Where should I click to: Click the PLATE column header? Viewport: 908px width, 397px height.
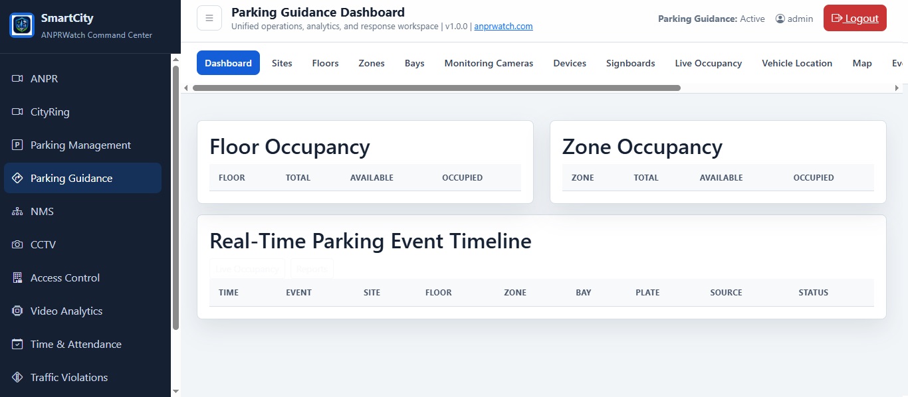[647, 293]
